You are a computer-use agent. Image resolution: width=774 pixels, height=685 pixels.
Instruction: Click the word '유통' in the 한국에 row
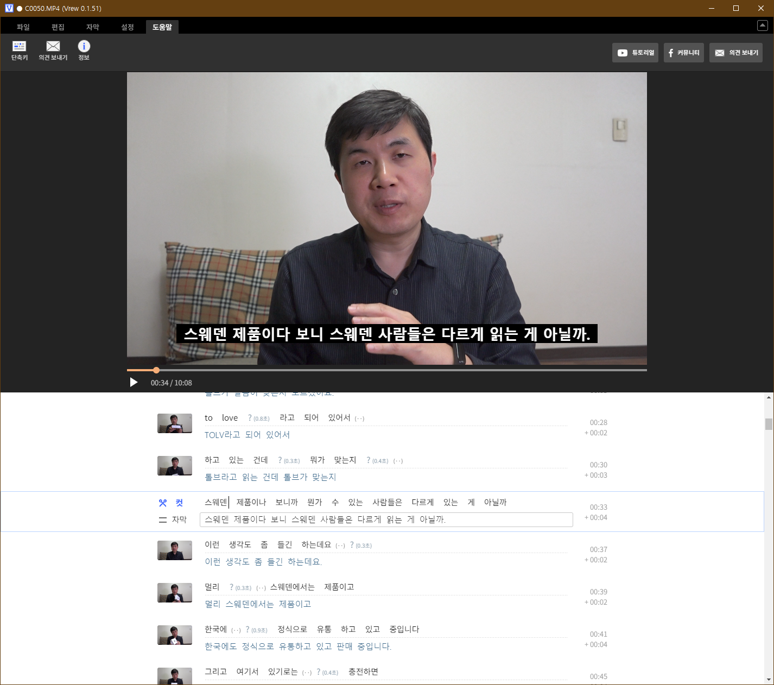coord(324,630)
